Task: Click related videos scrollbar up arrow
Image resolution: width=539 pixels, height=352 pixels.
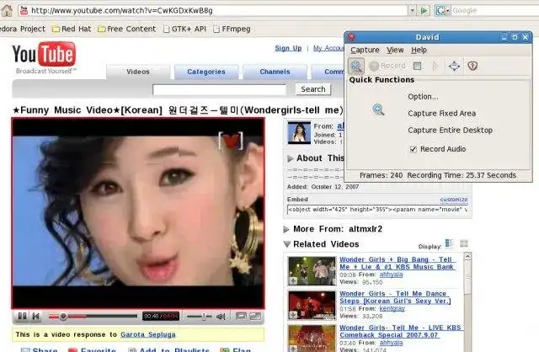Action: pos(467,257)
